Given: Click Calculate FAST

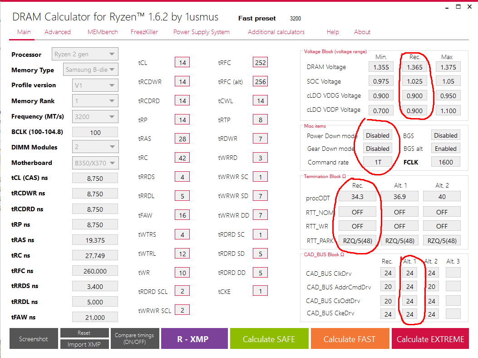Looking at the screenshot, I should 350,339.
